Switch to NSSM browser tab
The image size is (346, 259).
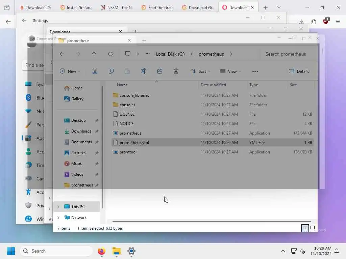[116, 8]
